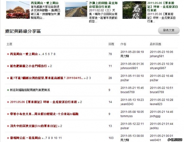The width and height of the screenshot is (184, 142).
Task: Open topic 新店到福隆搭配兩鐵列車更樂活
Action: pos(30,90)
